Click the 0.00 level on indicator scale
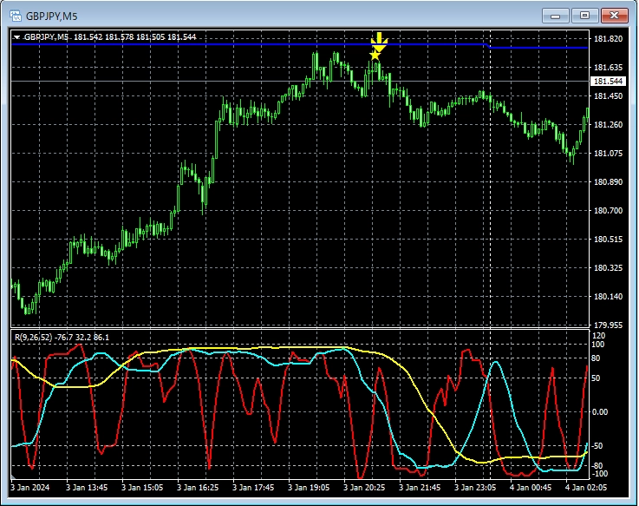 [x=602, y=411]
